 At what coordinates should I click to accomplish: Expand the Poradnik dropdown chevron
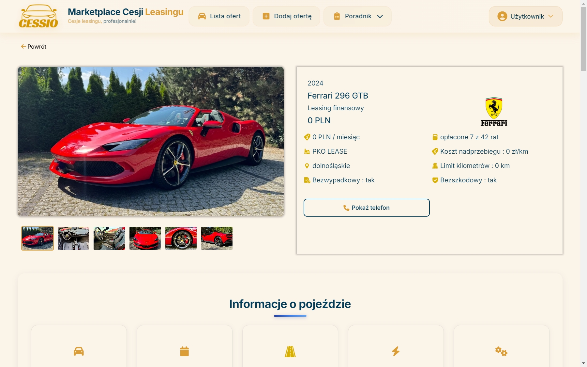pos(380,16)
